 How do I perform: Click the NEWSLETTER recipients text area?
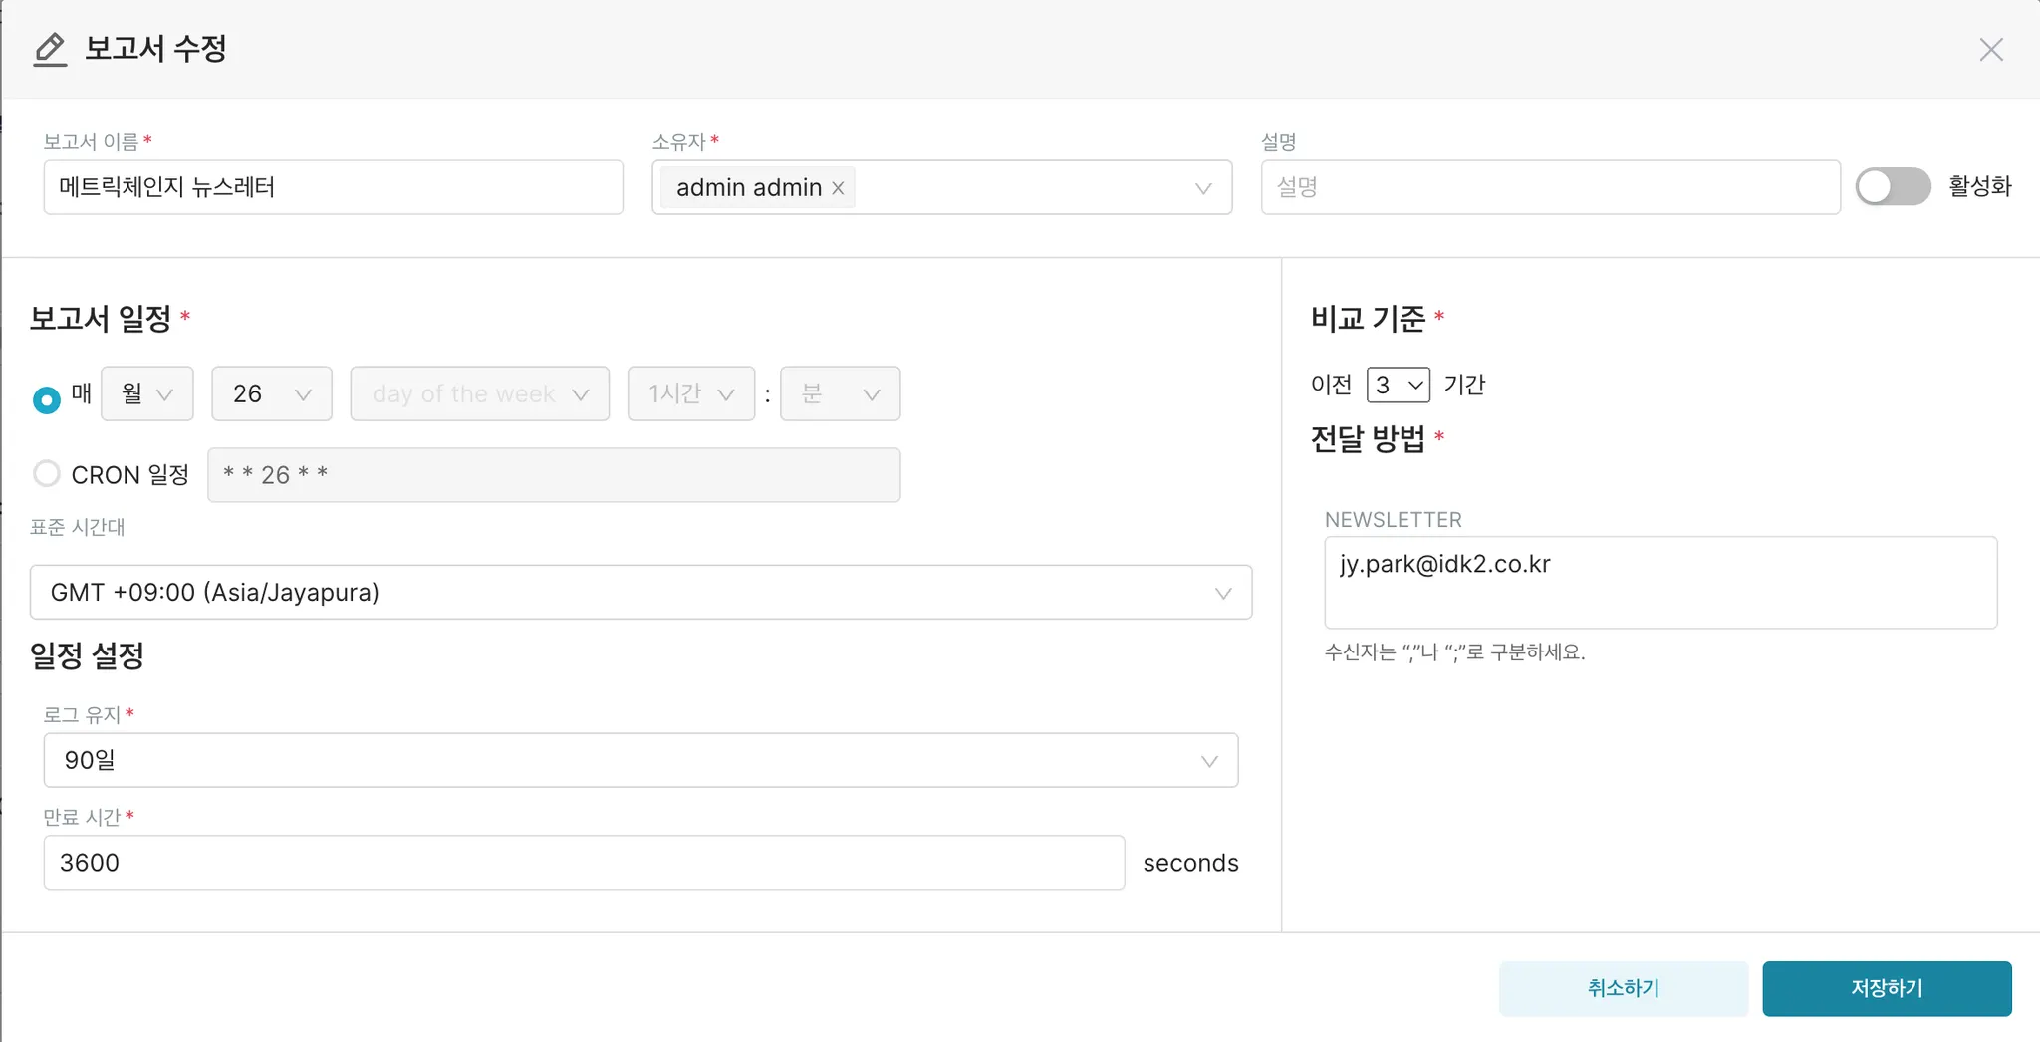(1659, 583)
